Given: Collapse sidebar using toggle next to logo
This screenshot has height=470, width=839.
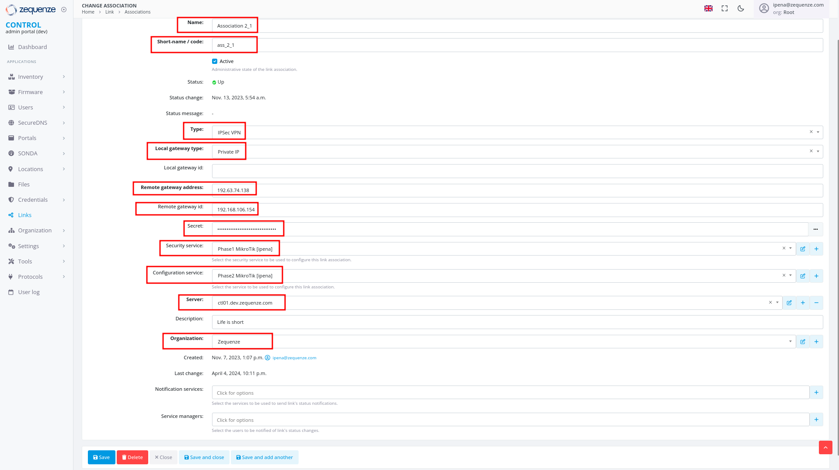Looking at the screenshot, I should pyautogui.click(x=64, y=10).
